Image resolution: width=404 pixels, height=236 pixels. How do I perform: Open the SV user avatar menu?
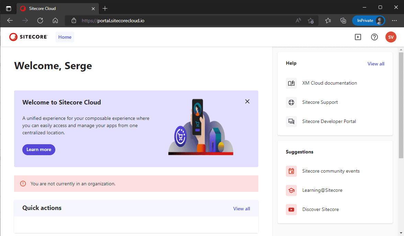(x=391, y=37)
